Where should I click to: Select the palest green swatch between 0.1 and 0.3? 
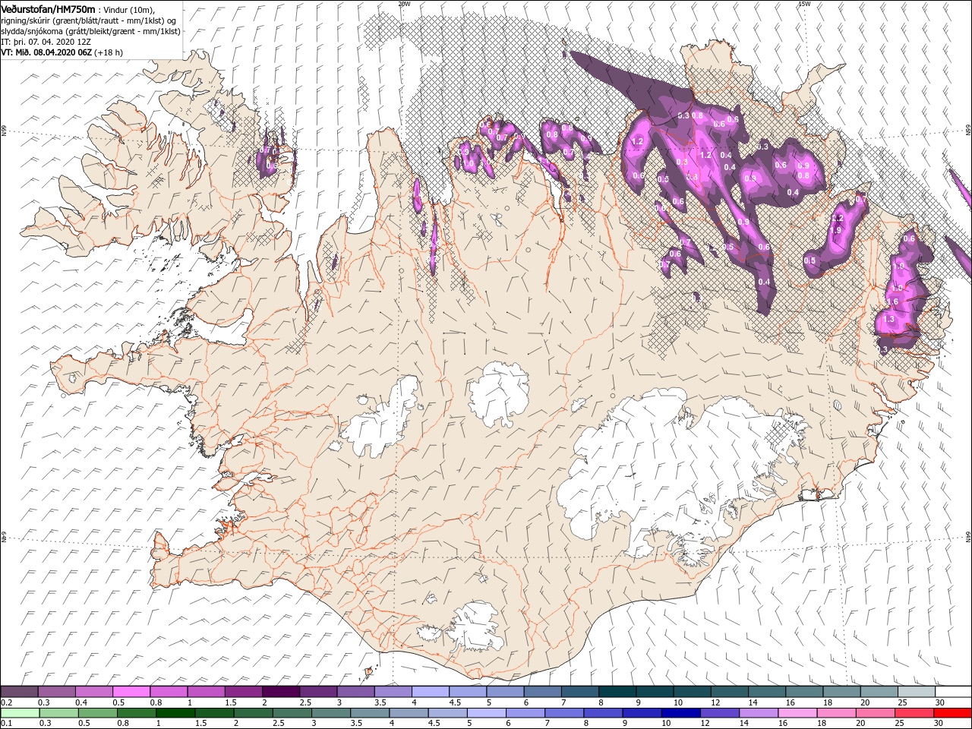[21, 713]
